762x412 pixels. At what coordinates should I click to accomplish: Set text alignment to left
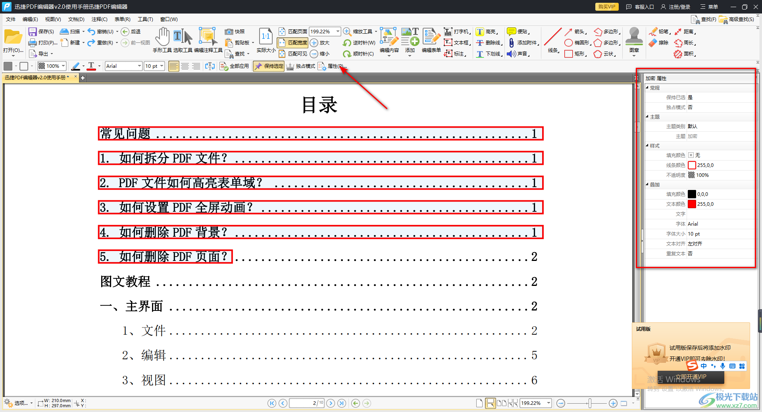[173, 66]
